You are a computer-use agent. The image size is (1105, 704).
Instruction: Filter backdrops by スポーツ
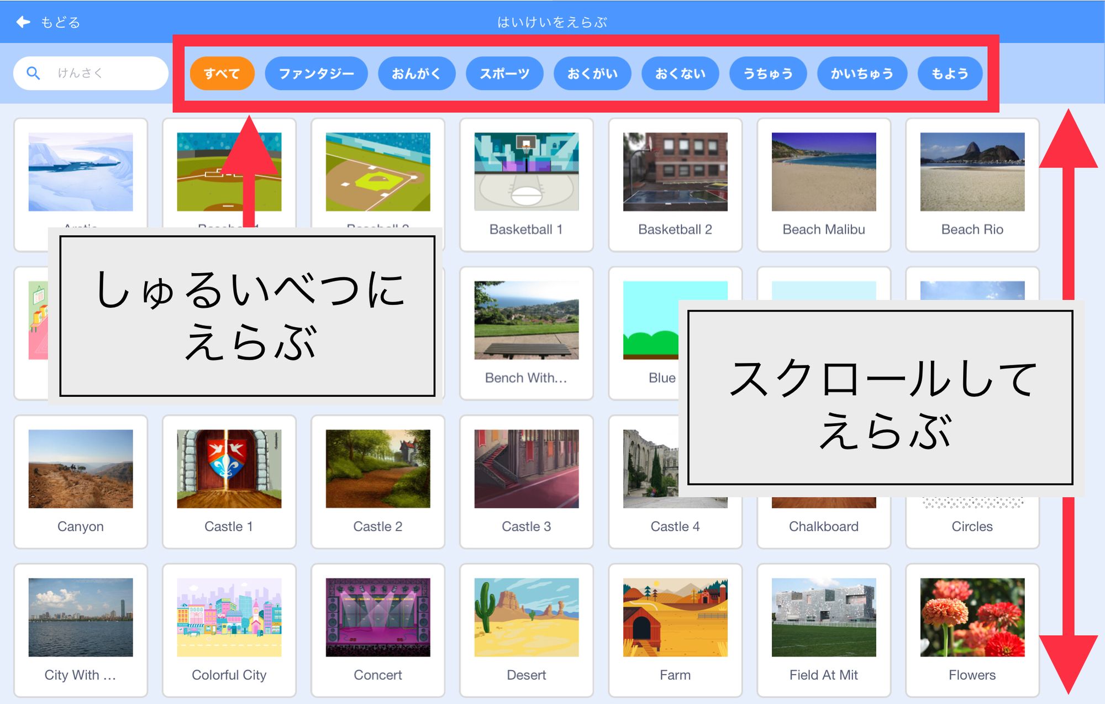(x=504, y=72)
